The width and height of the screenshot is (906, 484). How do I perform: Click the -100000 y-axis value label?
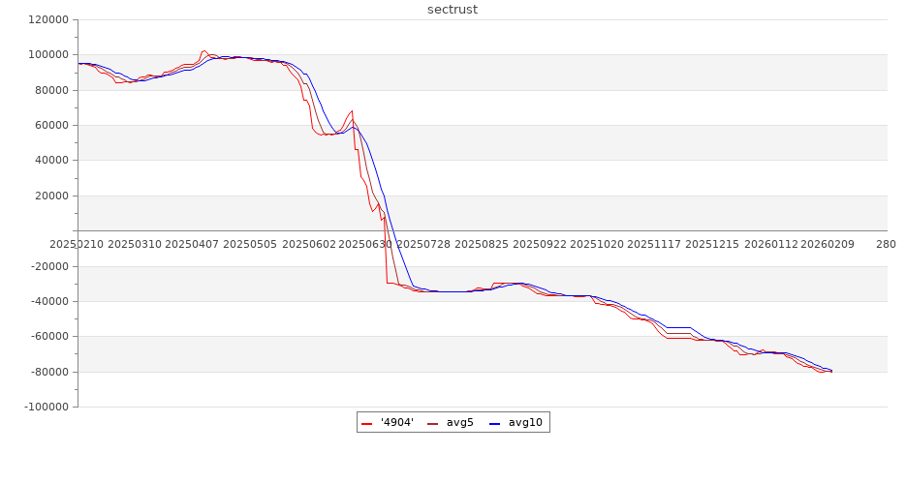47,407
